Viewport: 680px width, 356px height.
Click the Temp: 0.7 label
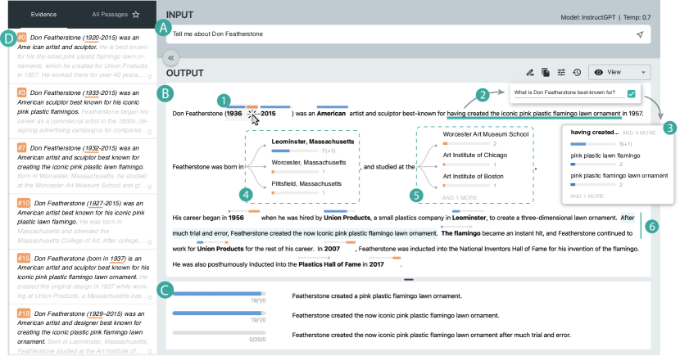(x=637, y=17)
